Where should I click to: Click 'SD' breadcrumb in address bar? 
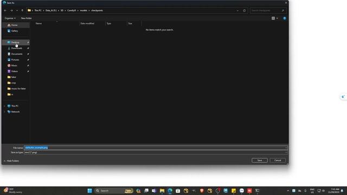pos(62,10)
